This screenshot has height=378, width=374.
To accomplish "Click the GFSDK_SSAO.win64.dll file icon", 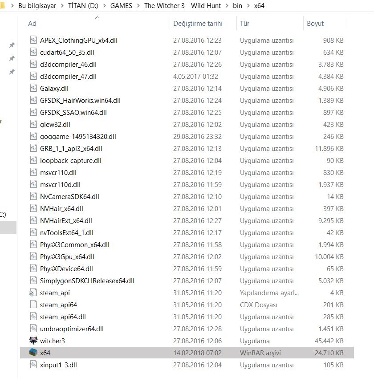I will (33, 112).
